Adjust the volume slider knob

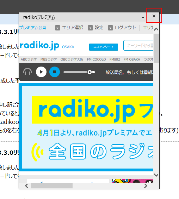pos(90,72)
